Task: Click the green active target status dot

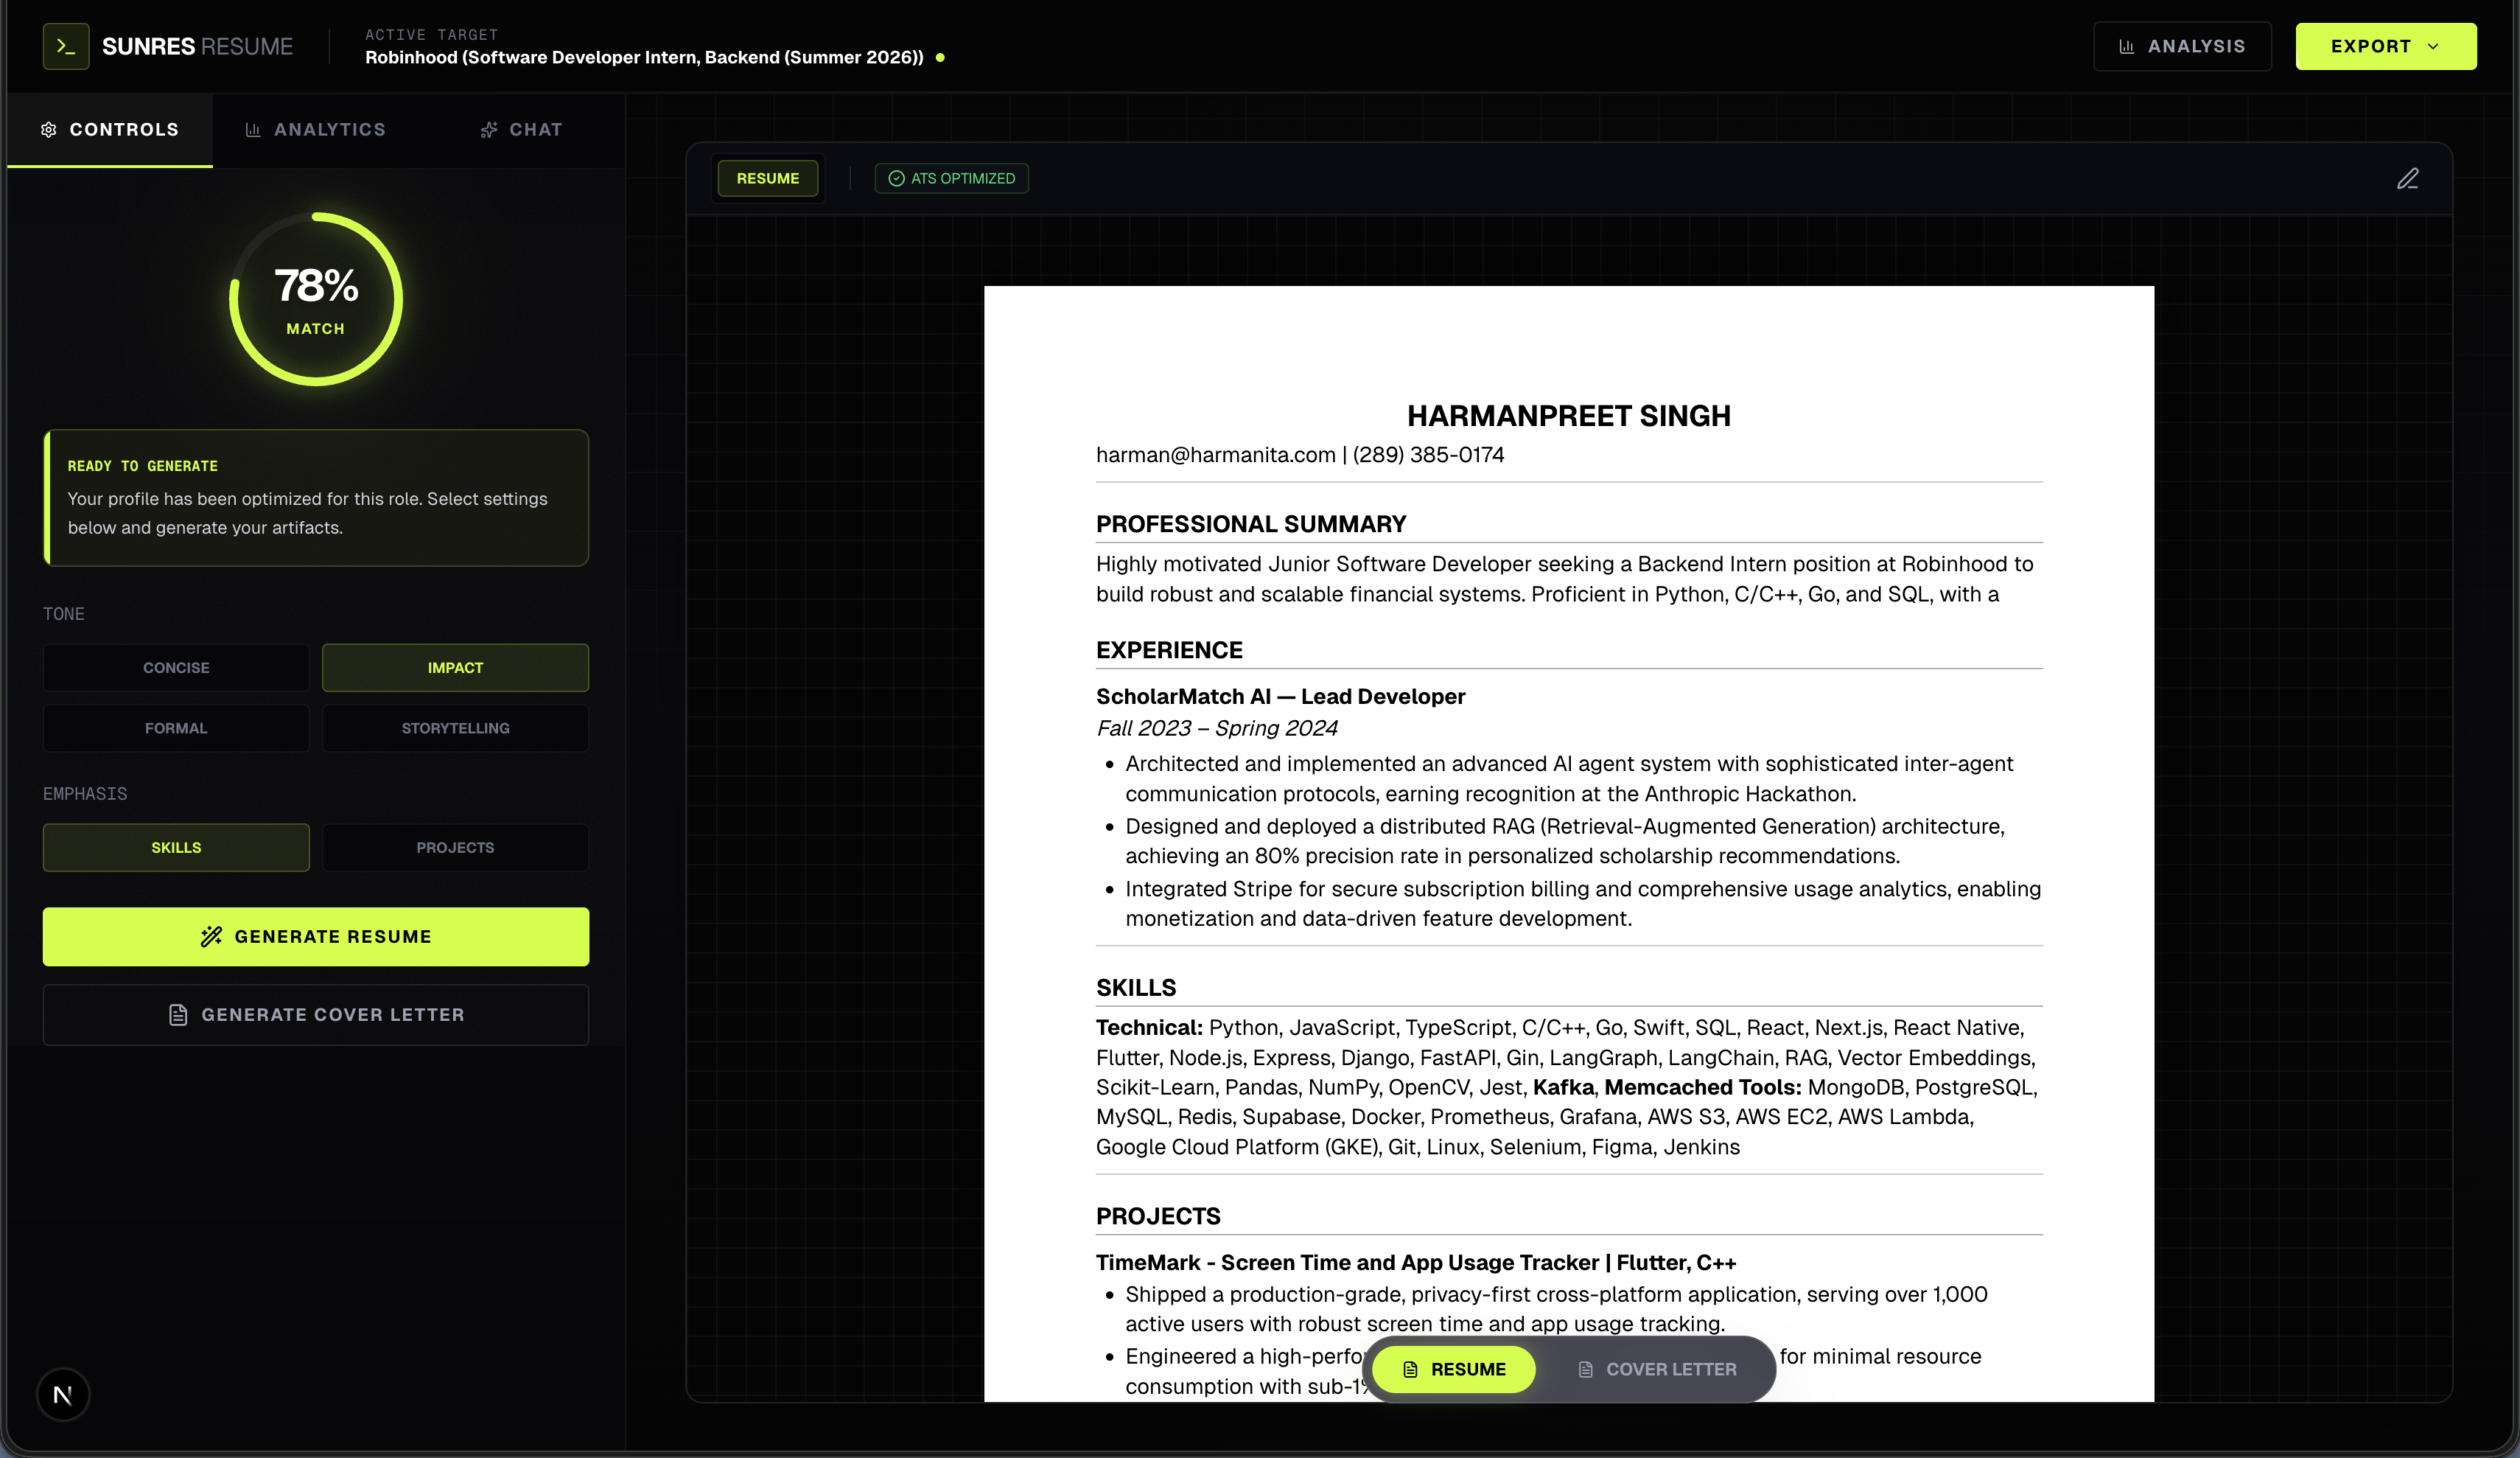Action: coord(940,58)
